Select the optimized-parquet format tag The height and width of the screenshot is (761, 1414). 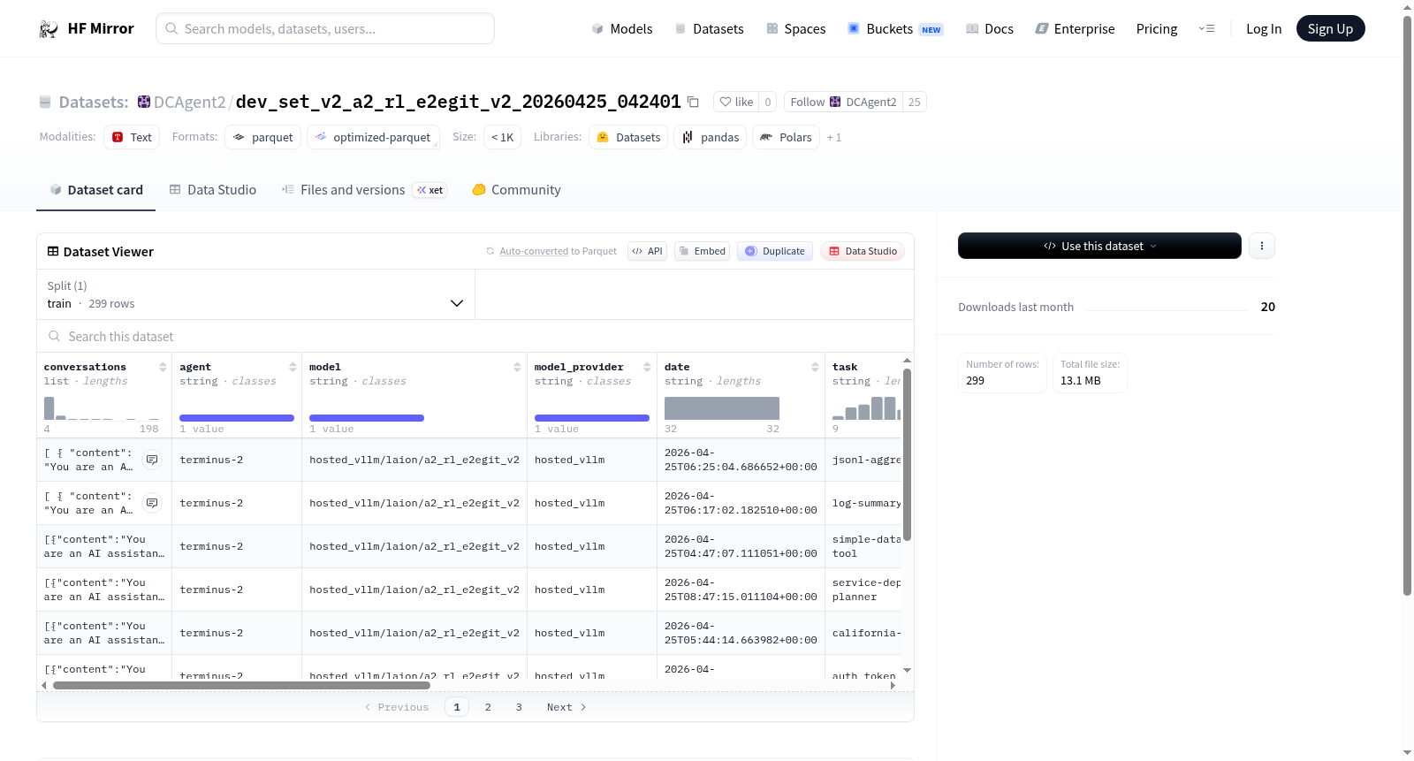(373, 138)
